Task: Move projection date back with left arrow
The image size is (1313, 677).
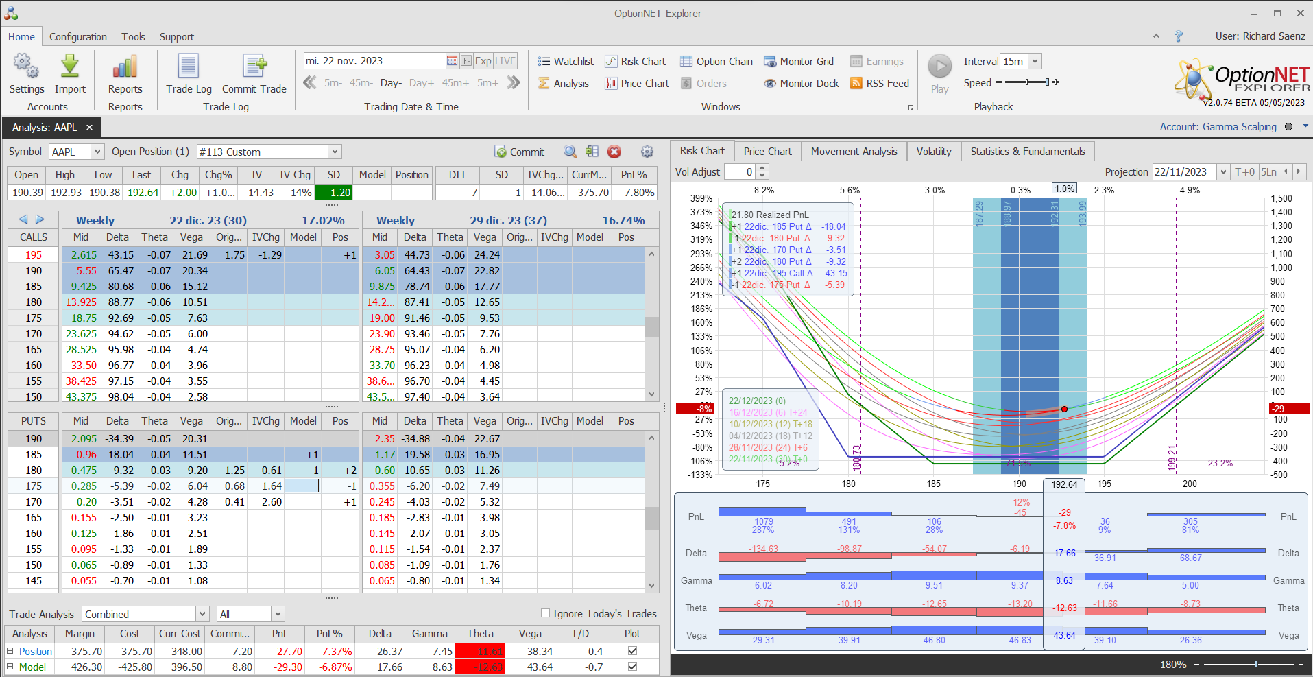Action: 1286,172
